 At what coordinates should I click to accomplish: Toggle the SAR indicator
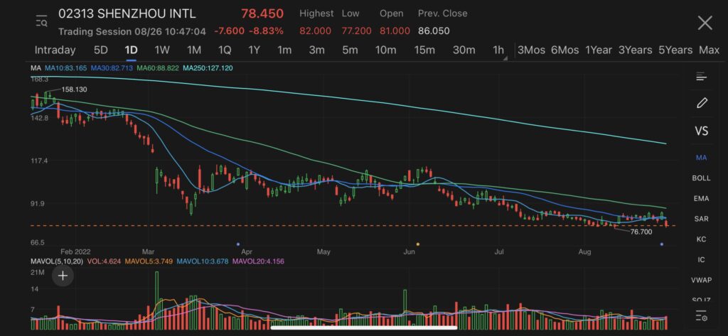pos(701,219)
